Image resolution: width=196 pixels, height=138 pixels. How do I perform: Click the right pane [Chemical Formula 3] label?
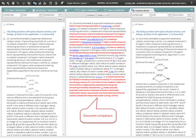(145, 73)
